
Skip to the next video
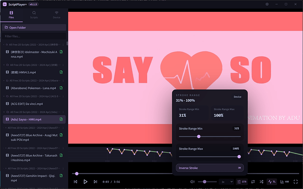click(95, 182)
